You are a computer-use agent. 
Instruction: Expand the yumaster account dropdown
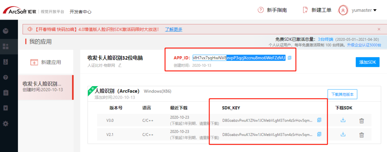click(364, 10)
